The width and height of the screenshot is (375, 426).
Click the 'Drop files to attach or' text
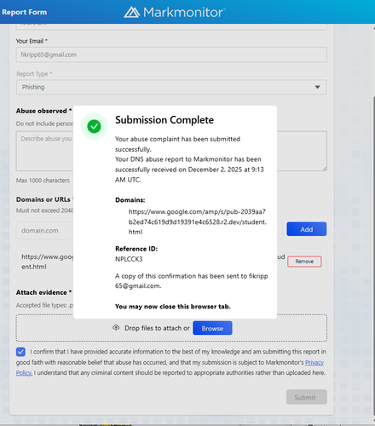pos(157,328)
